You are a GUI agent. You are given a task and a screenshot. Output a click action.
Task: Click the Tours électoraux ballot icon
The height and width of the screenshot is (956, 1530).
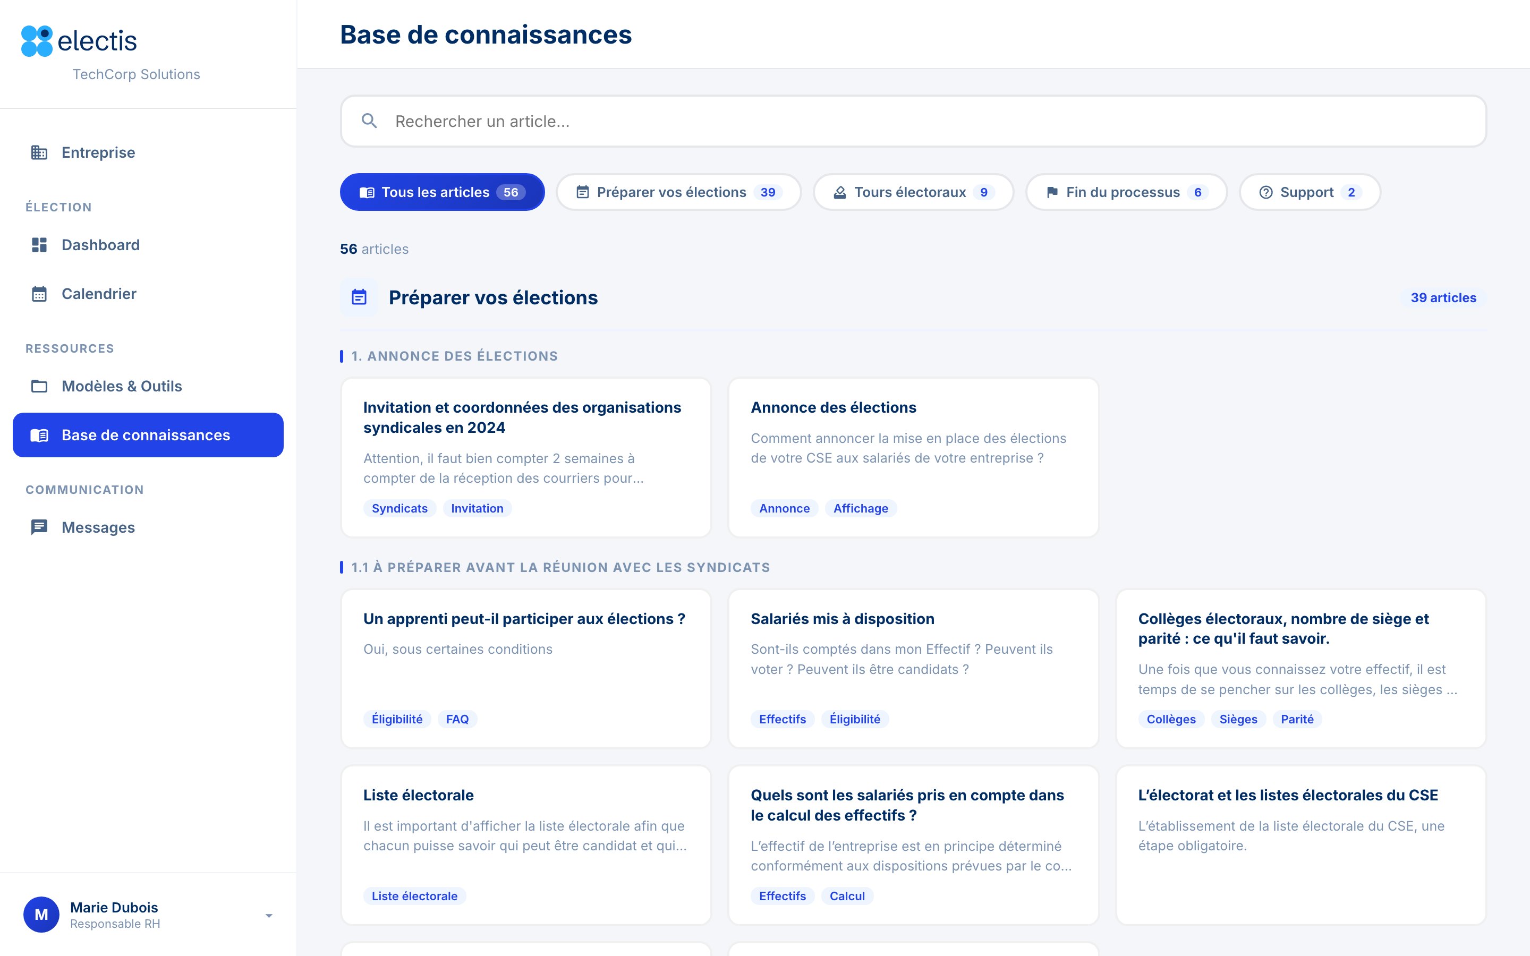(839, 192)
